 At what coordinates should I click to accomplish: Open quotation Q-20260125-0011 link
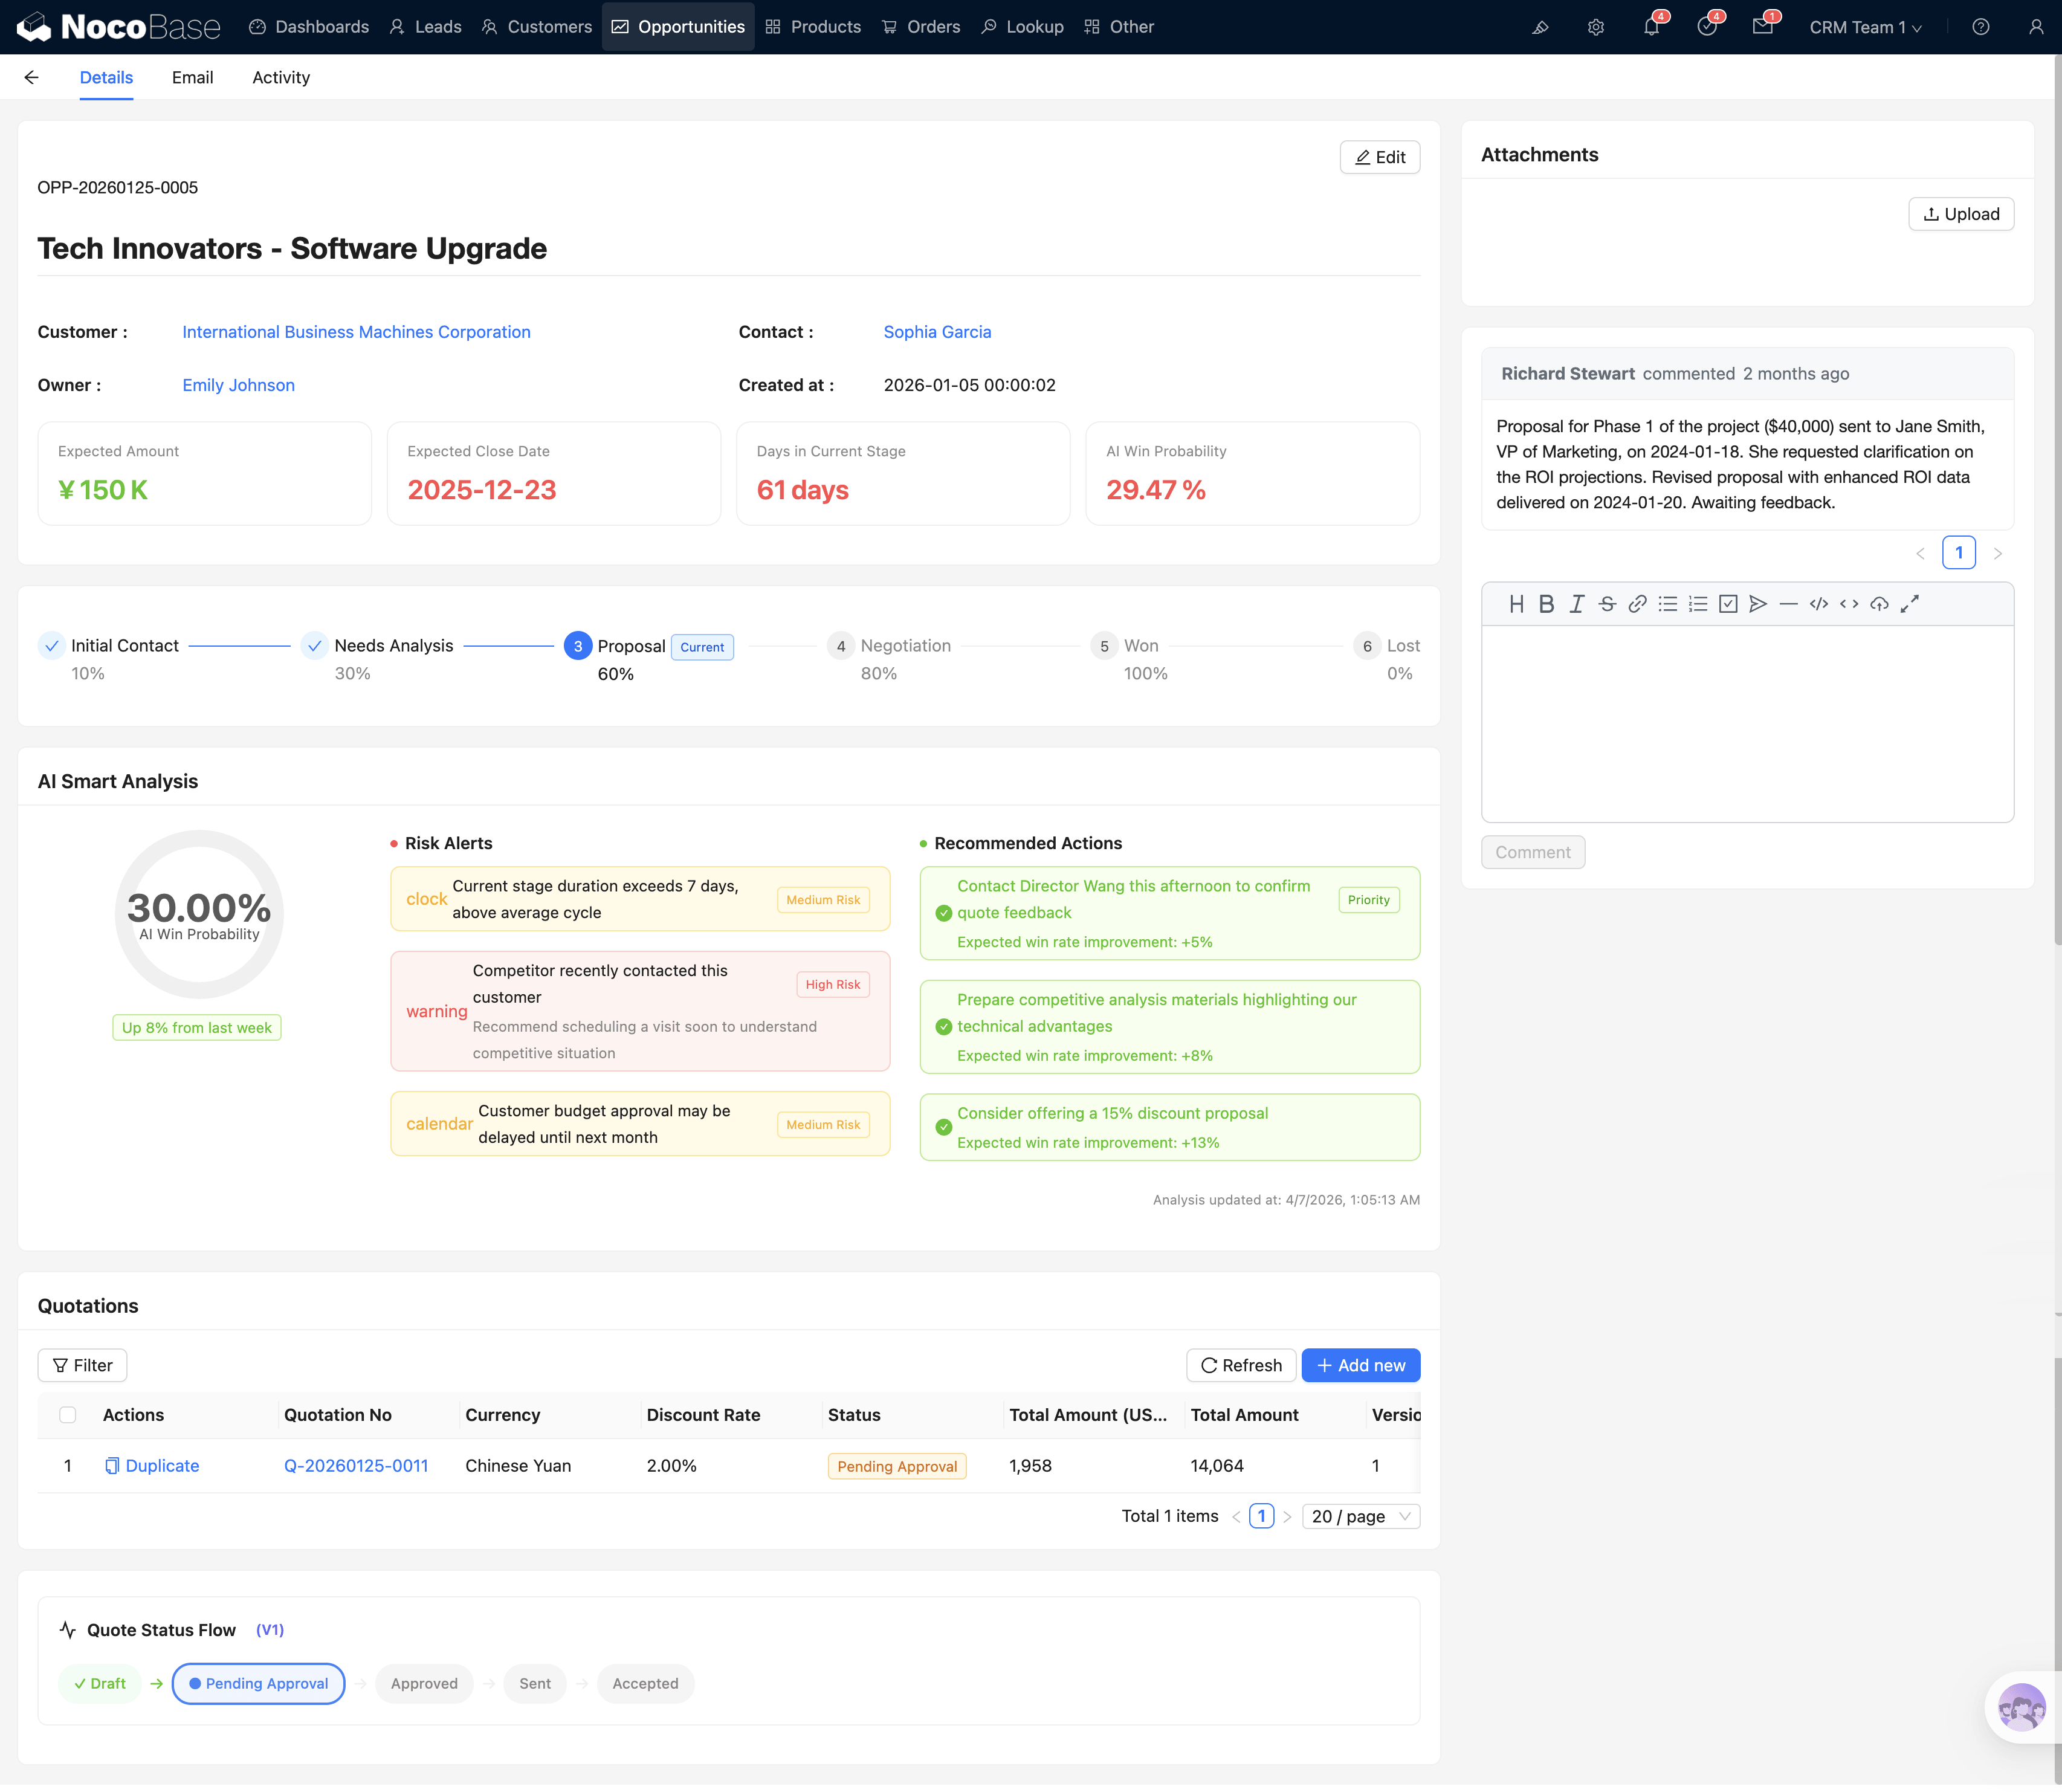tap(356, 1466)
